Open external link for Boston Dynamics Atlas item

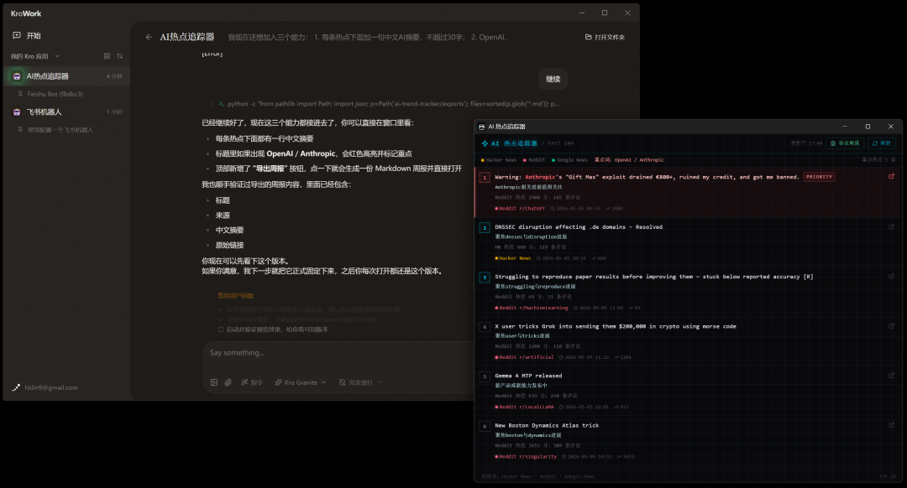point(891,425)
